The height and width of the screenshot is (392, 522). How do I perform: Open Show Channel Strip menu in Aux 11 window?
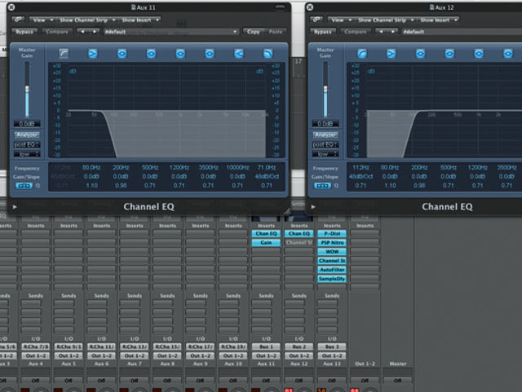(x=87, y=20)
